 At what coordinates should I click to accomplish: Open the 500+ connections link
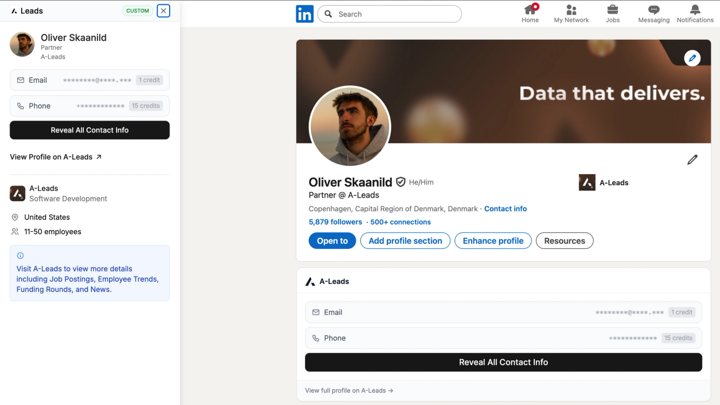coord(401,222)
